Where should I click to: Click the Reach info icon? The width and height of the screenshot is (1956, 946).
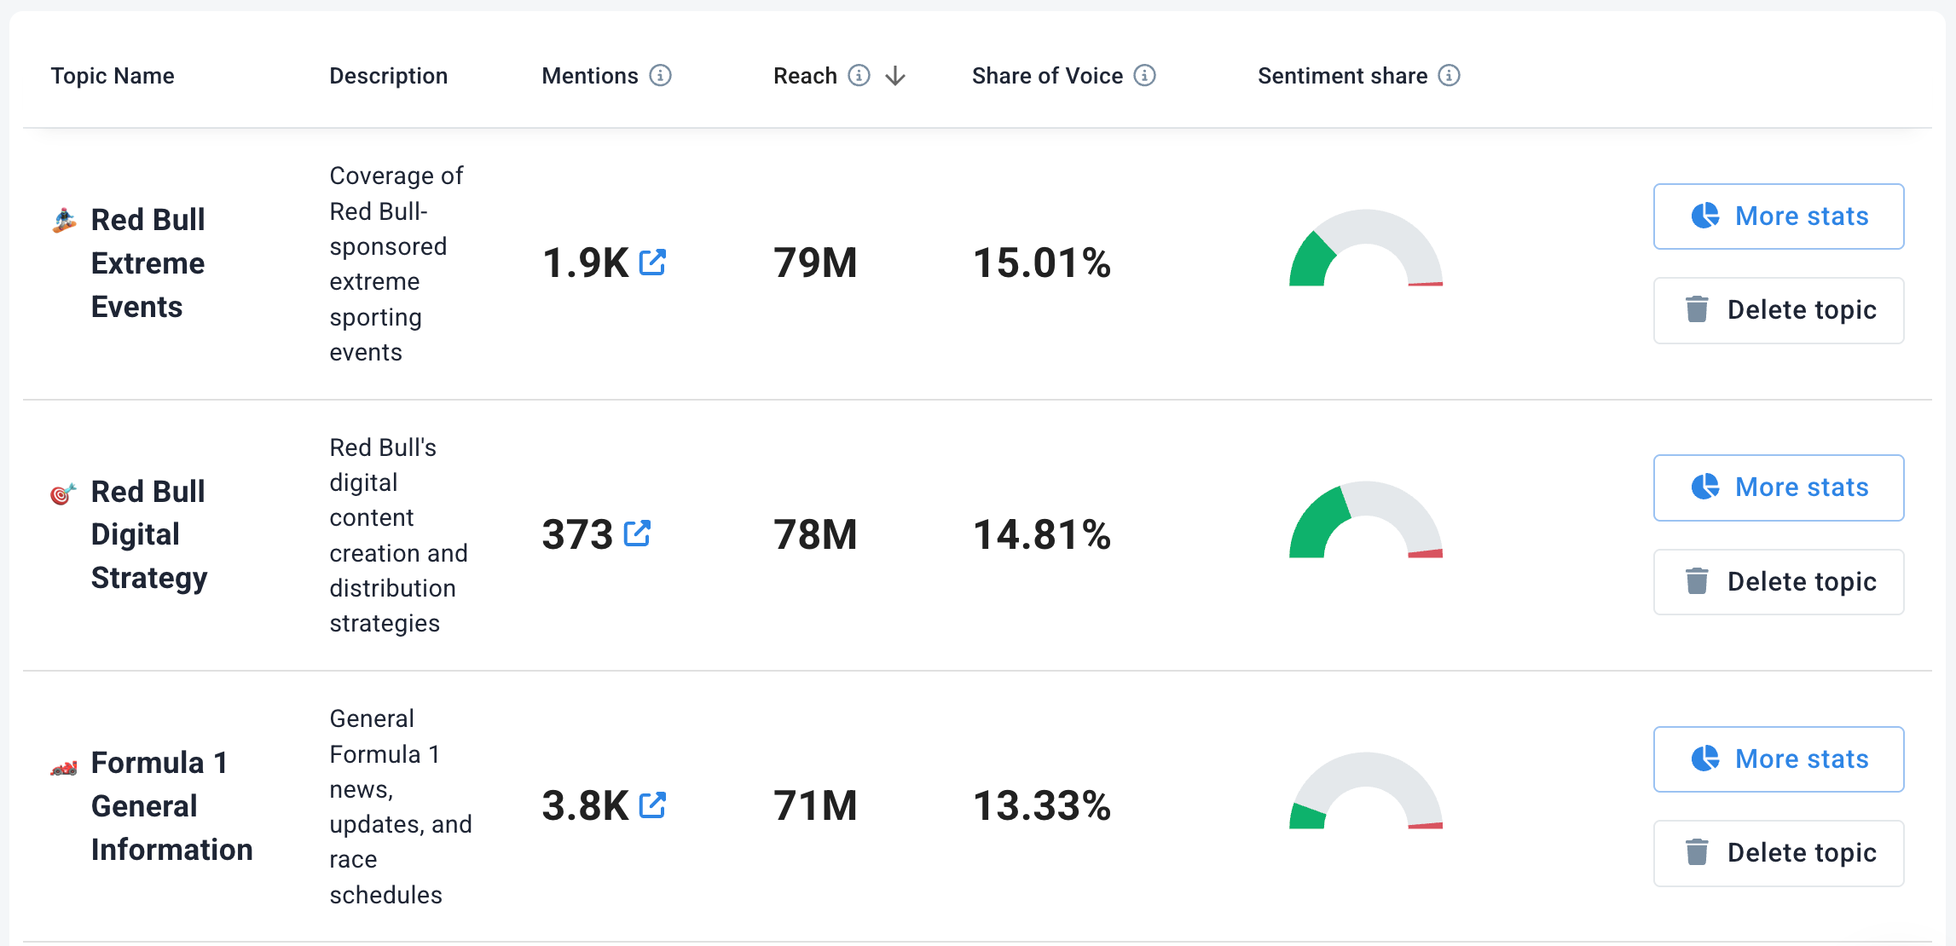point(859,76)
